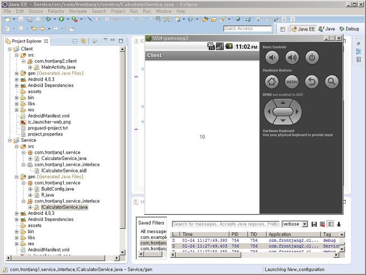
Task: Select AndroidManifest.xml under Client
Action: click(49, 116)
